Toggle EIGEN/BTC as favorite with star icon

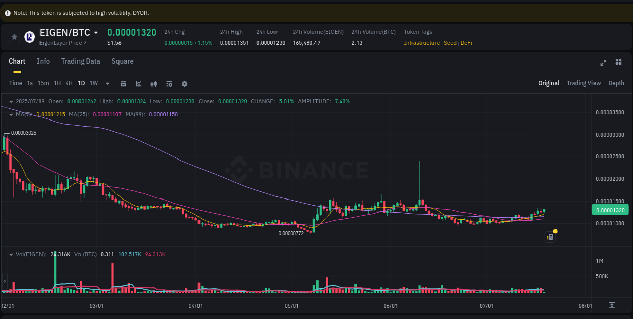[x=14, y=37]
